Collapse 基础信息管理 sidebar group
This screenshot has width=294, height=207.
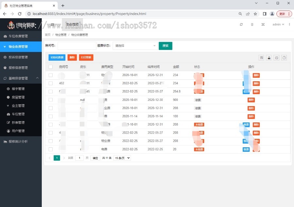(21, 78)
